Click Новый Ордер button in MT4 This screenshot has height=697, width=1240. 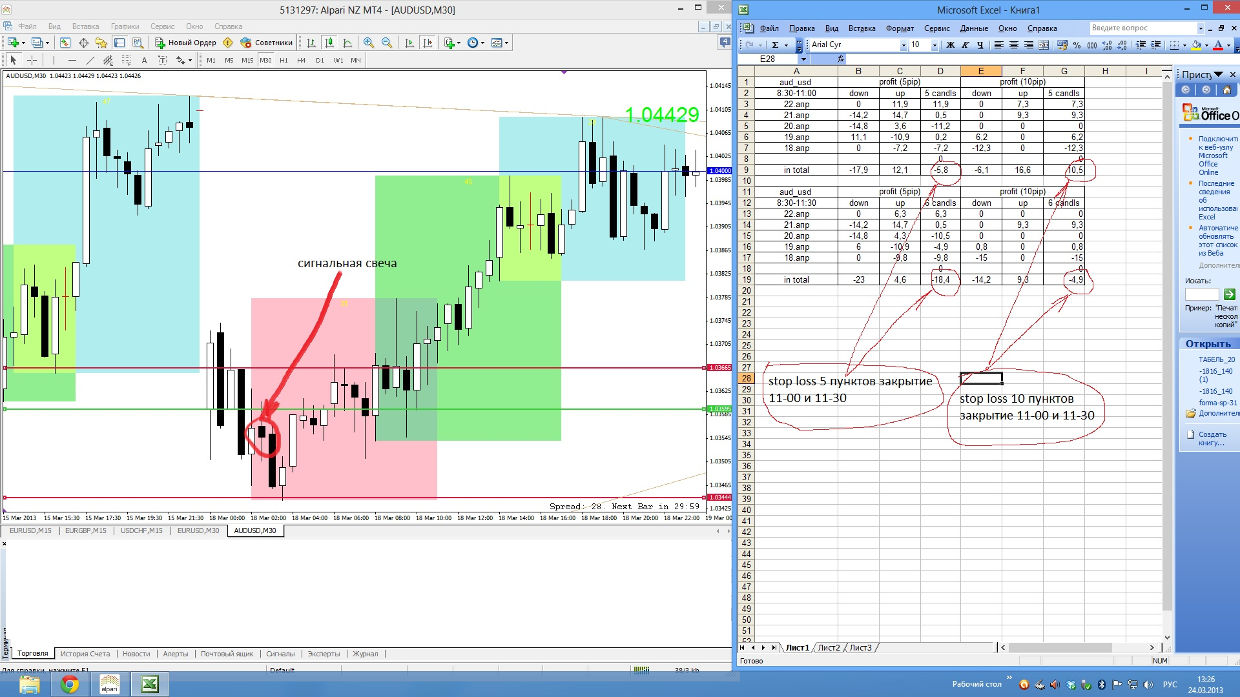[x=185, y=43]
